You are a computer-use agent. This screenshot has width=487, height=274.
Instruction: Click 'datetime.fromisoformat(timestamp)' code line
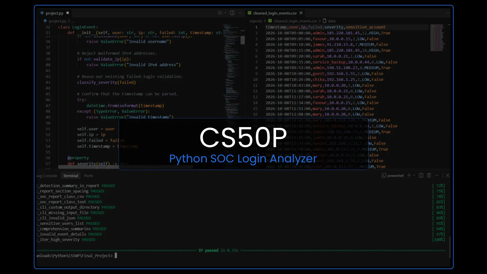pyautogui.click(x=125, y=106)
